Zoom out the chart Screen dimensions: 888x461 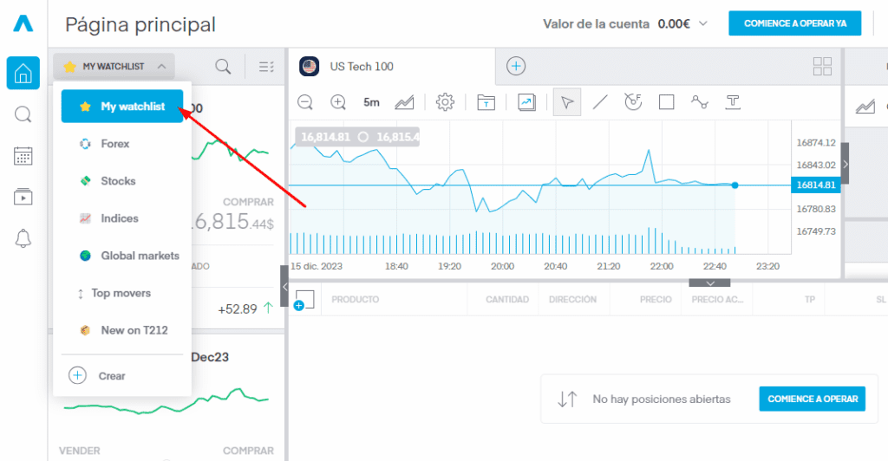pos(305,102)
